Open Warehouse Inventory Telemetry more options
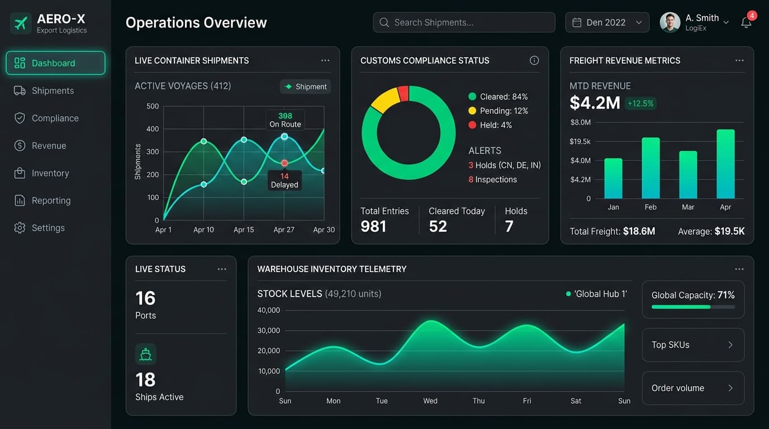 (x=739, y=269)
